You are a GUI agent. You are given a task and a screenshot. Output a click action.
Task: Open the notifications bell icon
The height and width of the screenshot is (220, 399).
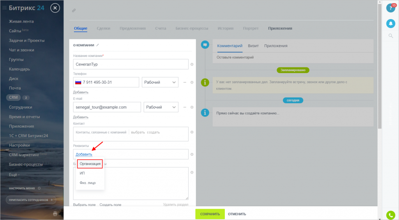[x=390, y=24]
